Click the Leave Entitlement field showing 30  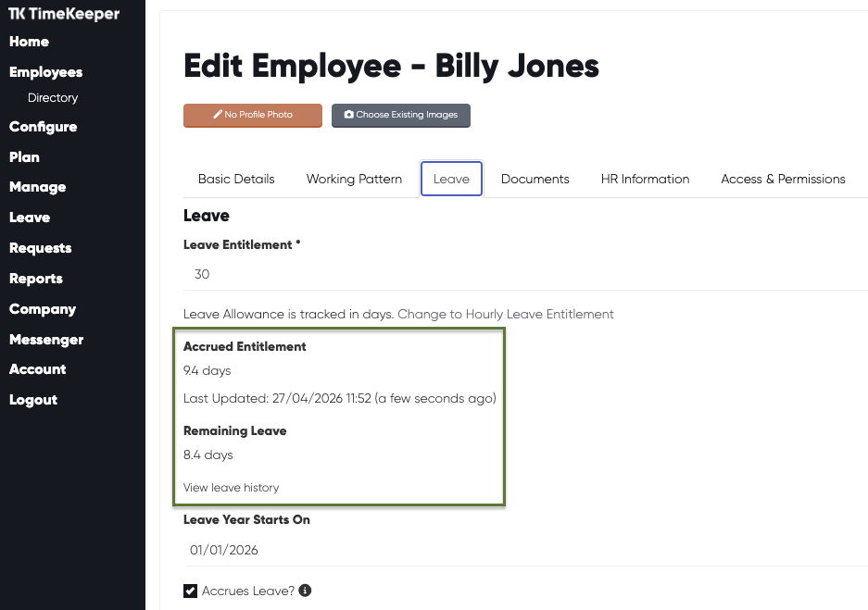click(x=525, y=274)
